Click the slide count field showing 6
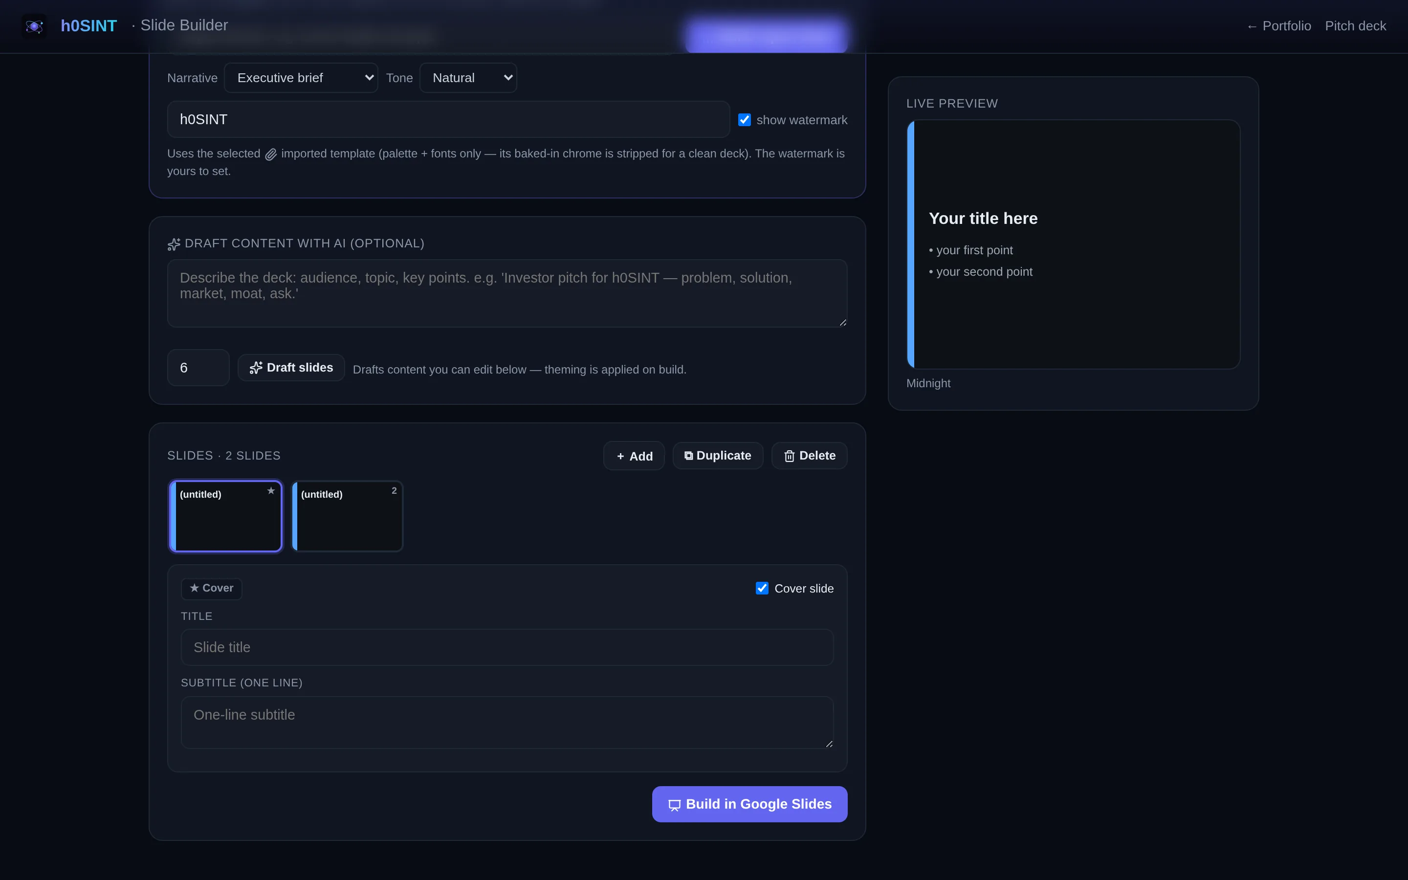1408x880 pixels. click(x=198, y=368)
